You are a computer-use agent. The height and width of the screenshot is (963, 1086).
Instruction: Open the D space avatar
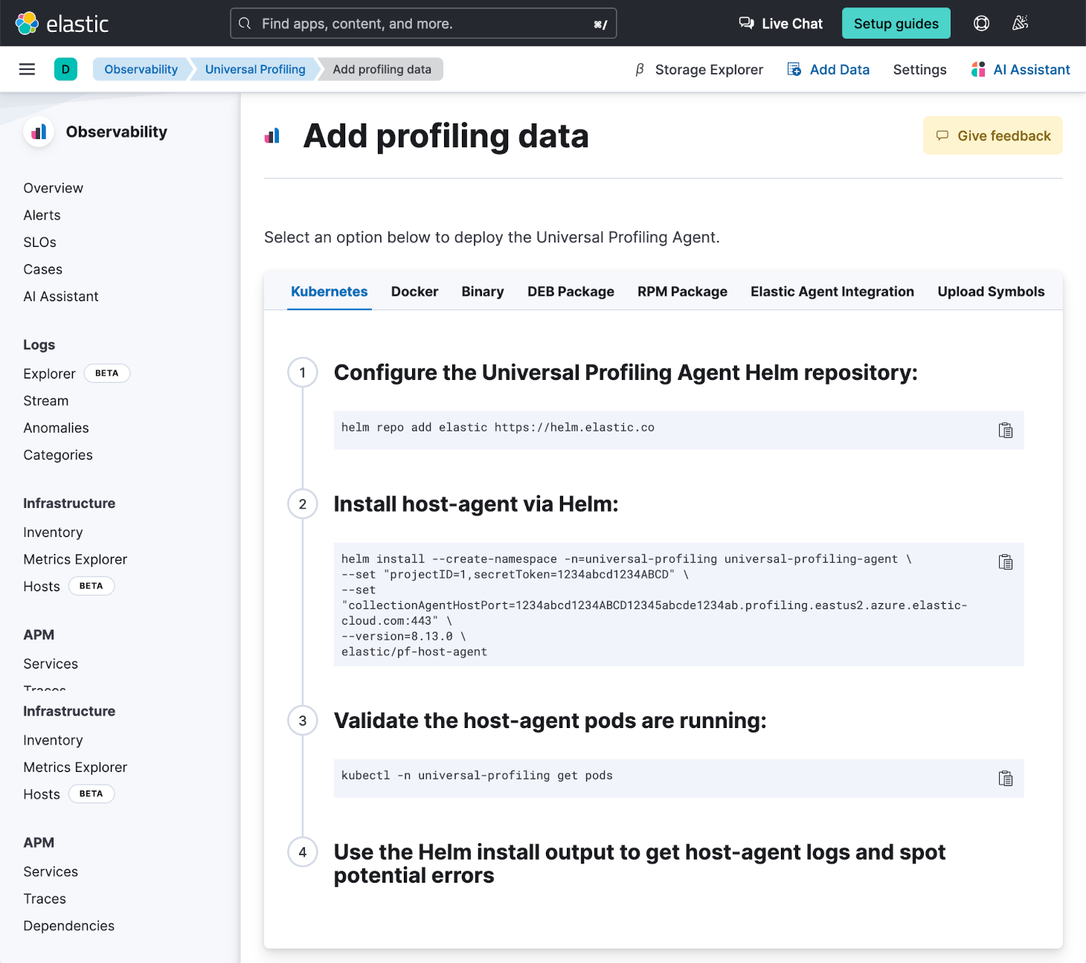[65, 69]
